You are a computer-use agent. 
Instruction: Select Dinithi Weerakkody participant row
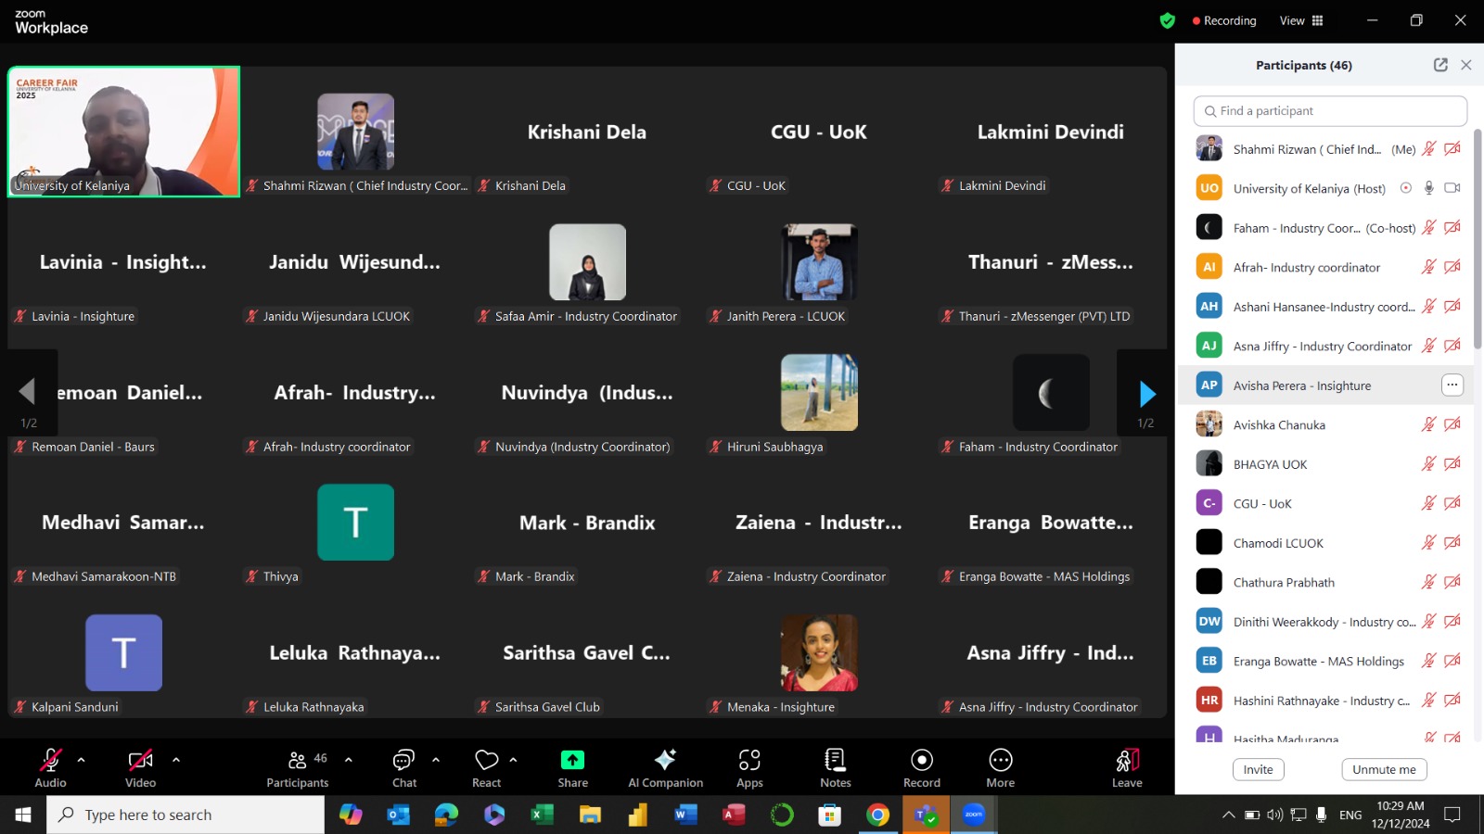[x=1324, y=622]
